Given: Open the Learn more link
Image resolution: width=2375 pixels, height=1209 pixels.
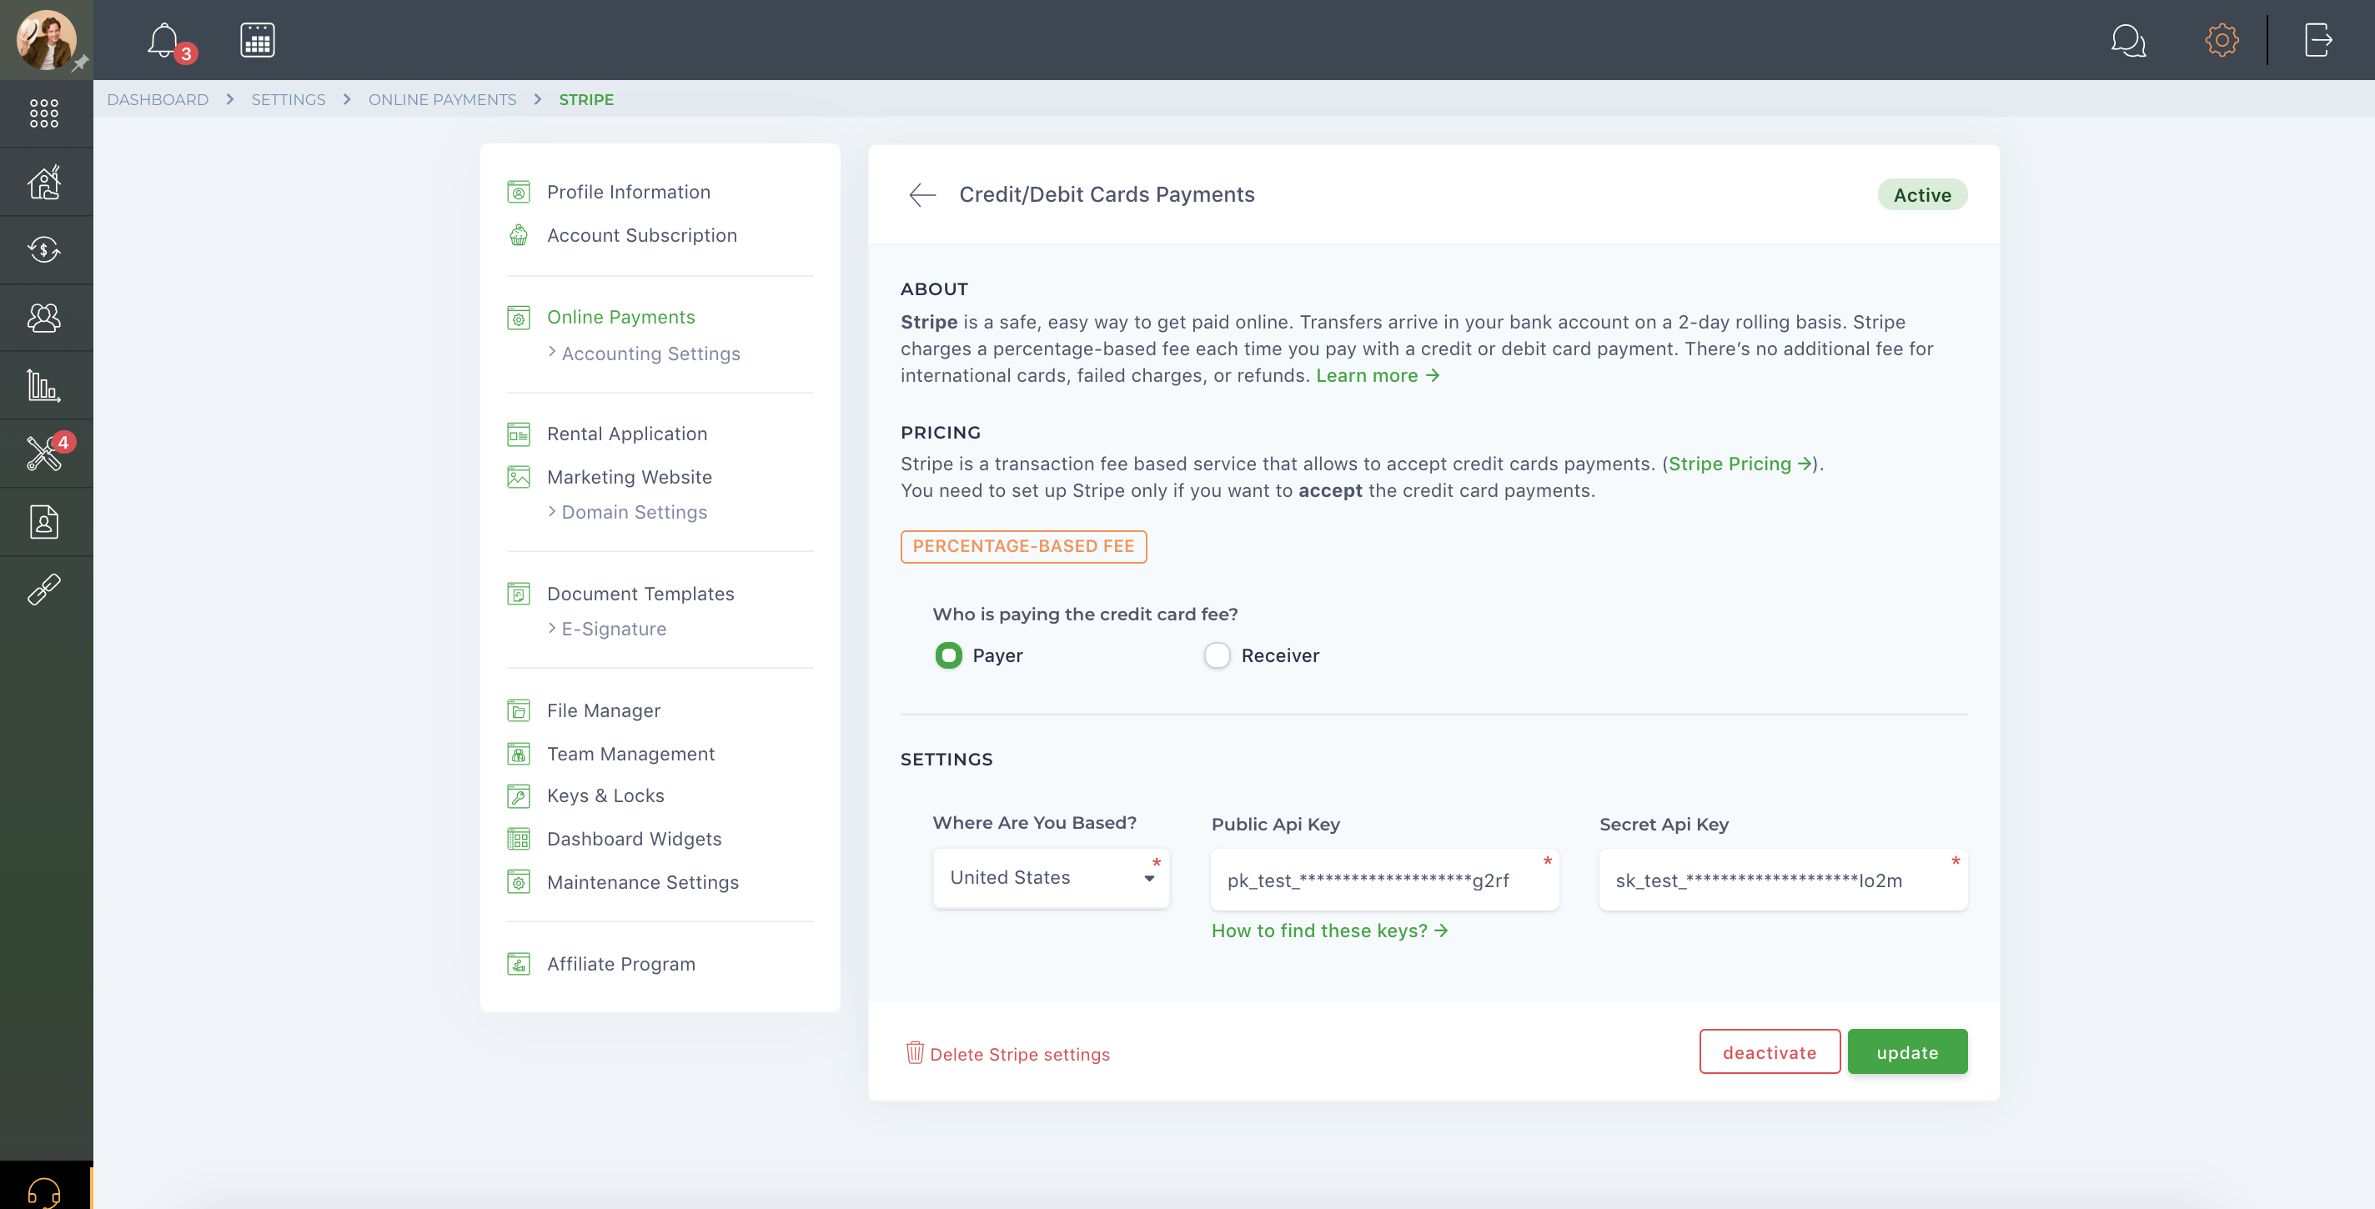Looking at the screenshot, I should (x=1378, y=376).
